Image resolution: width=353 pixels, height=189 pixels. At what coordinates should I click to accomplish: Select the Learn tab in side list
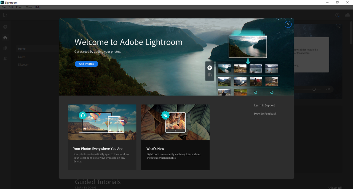[22, 57]
